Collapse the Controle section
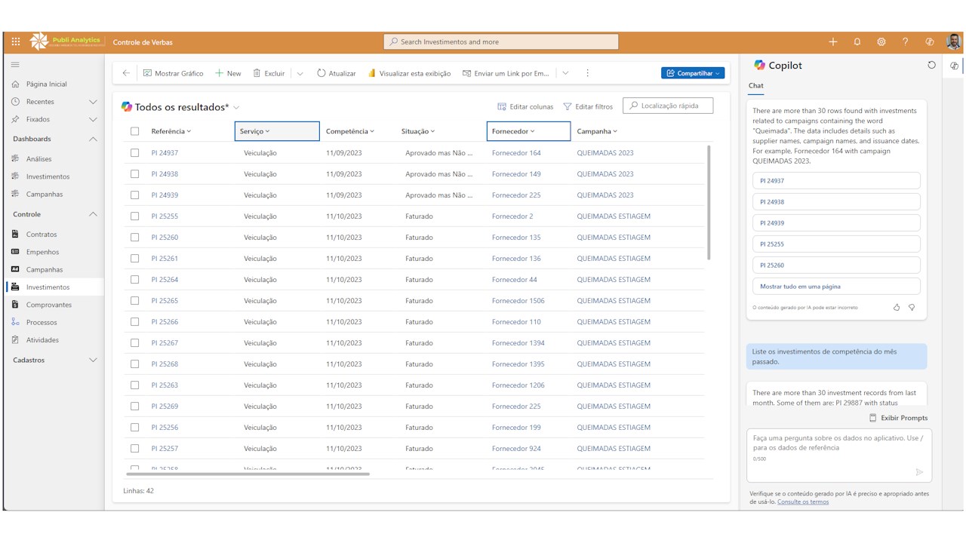966x543 pixels. pyautogui.click(x=93, y=214)
